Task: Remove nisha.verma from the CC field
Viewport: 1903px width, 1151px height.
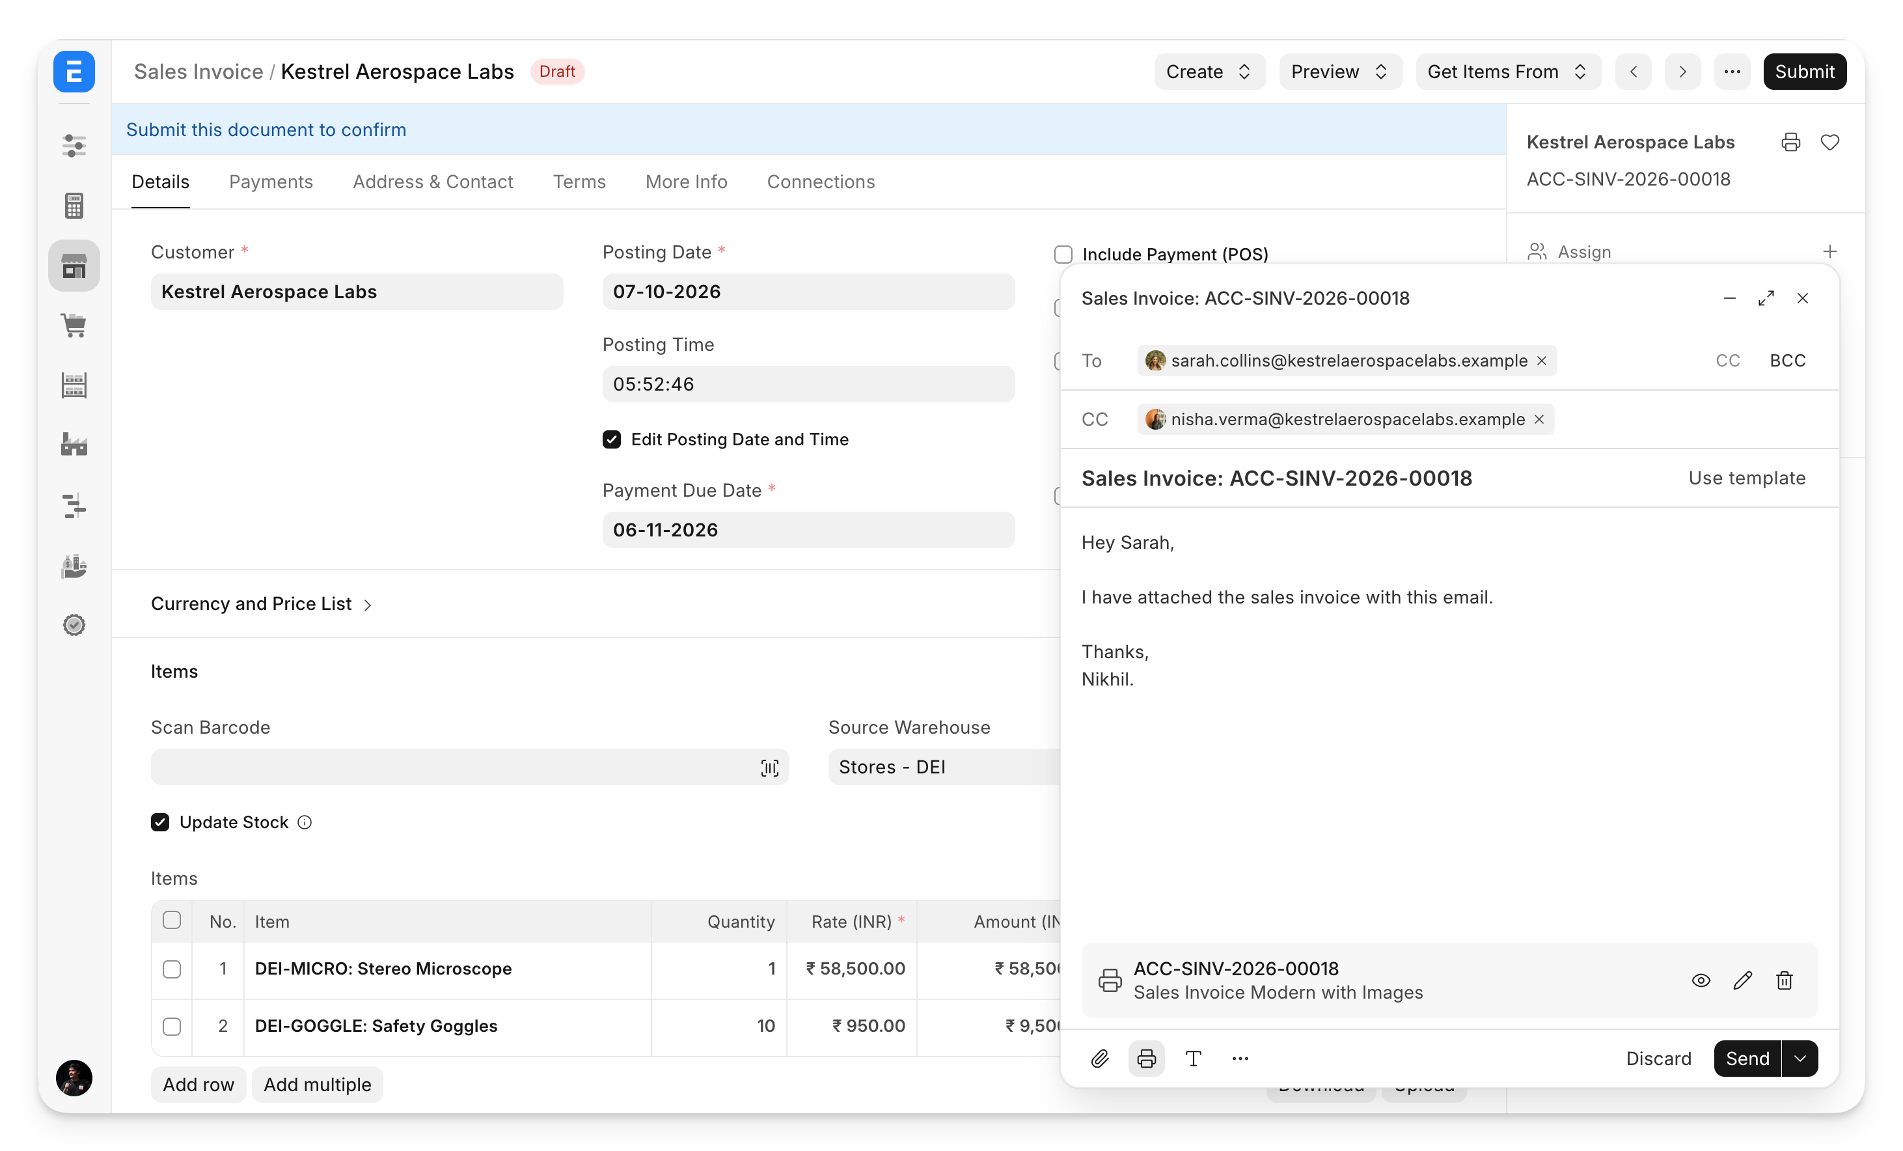Action: [x=1539, y=419]
